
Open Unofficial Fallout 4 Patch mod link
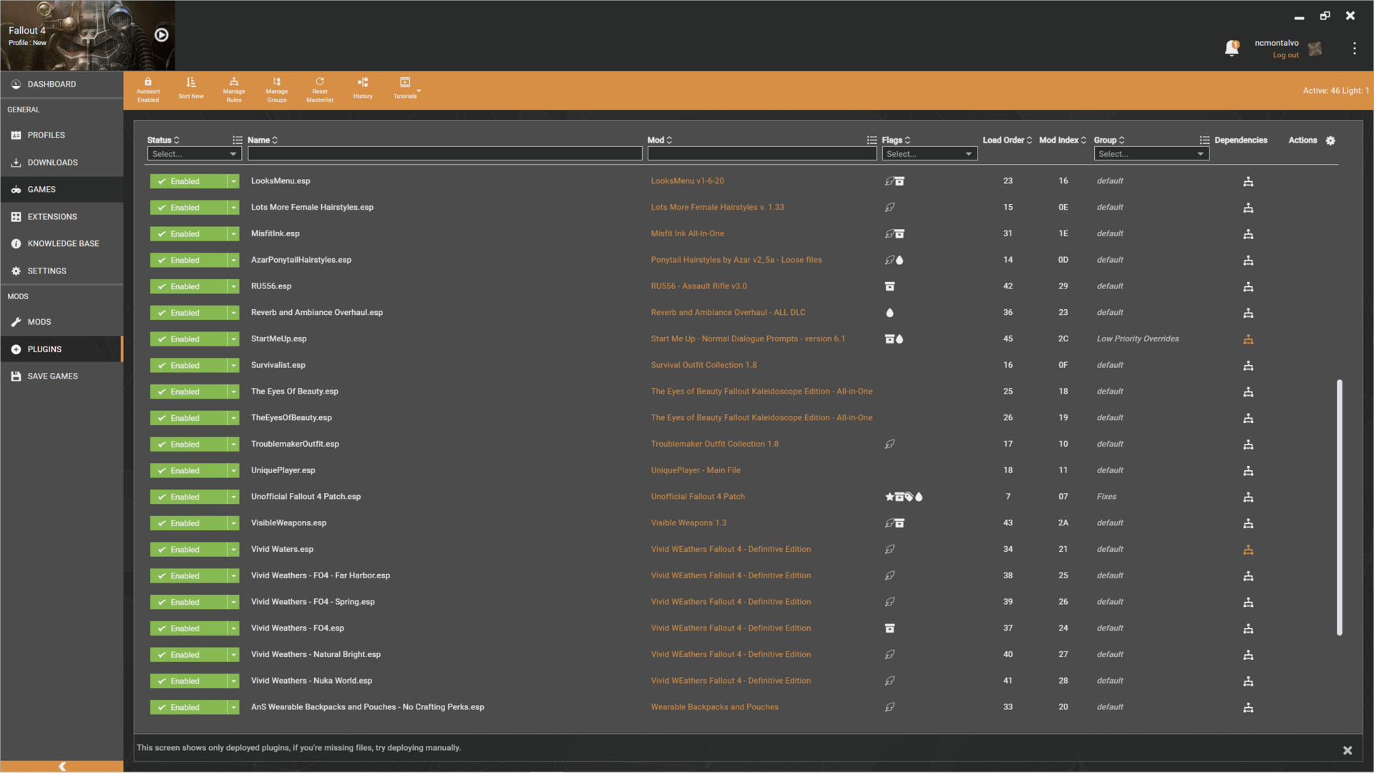[698, 497]
